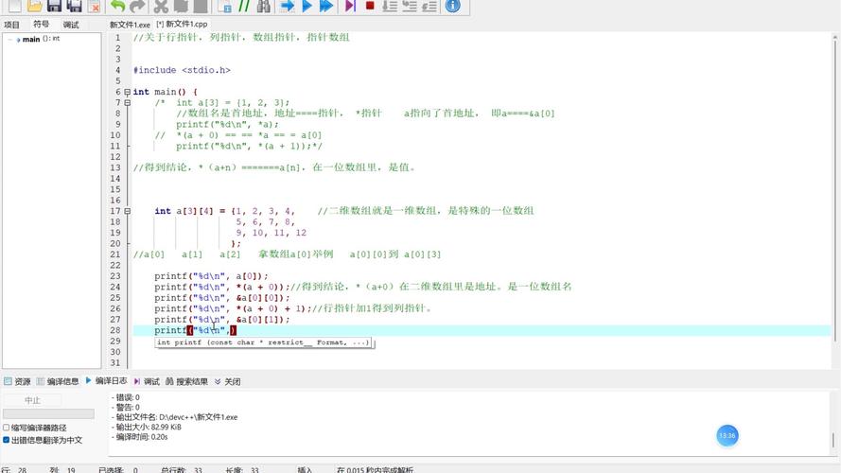Click the 'int main() {' line

166,92
